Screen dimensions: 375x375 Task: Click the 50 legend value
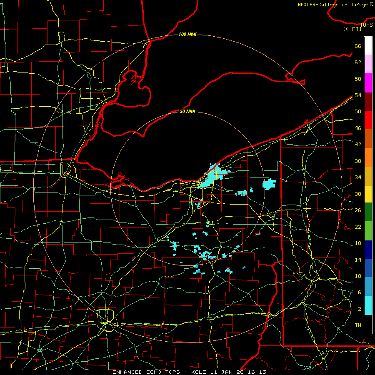click(x=358, y=112)
